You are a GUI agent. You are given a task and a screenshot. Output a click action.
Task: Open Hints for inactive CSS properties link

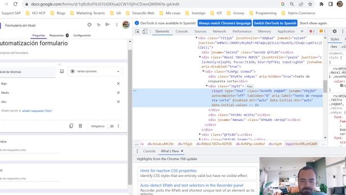pyautogui.click(x=168, y=171)
